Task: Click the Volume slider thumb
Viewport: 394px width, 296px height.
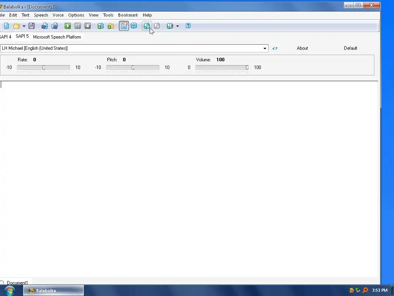Action: tap(247, 67)
